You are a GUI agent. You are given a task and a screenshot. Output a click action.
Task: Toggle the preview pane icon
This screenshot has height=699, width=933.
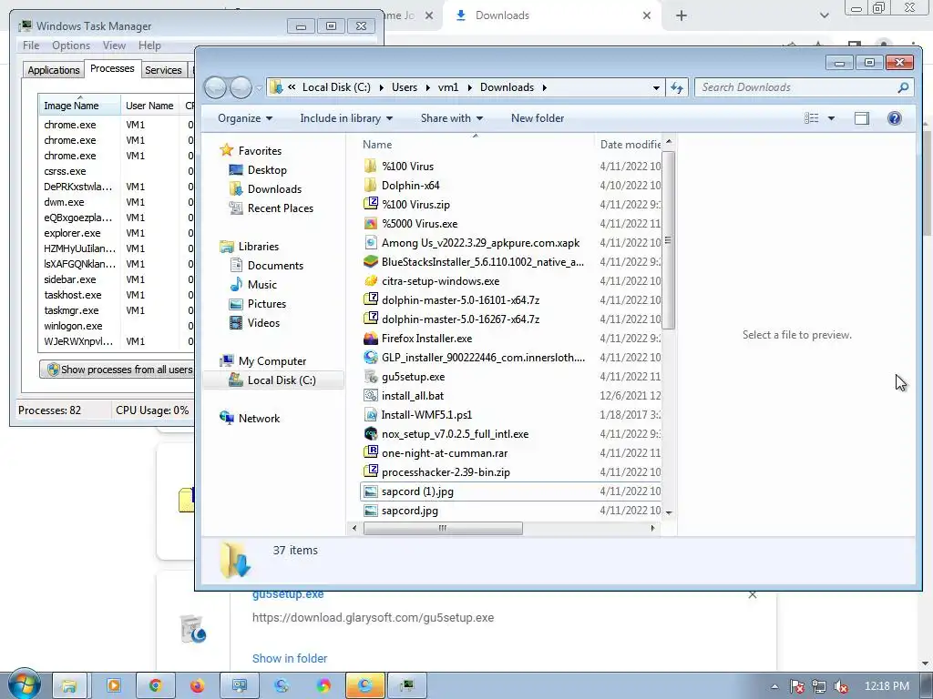tap(862, 118)
